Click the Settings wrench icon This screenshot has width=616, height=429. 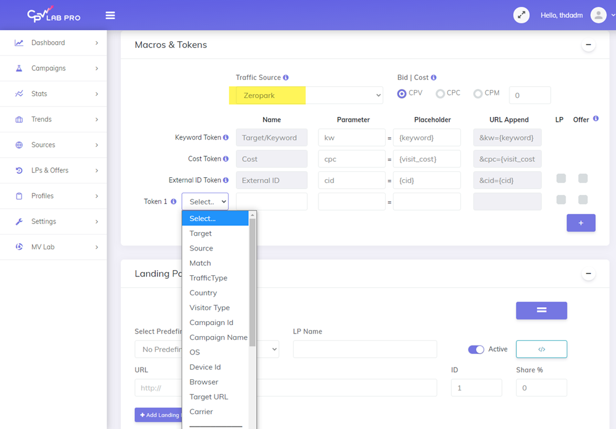pyautogui.click(x=19, y=222)
